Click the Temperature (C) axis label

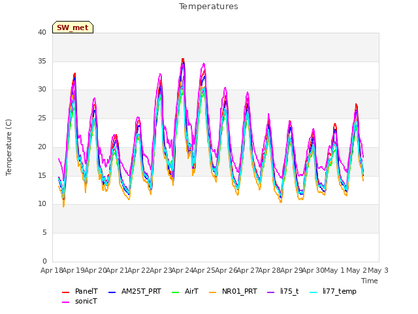(x=8, y=147)
